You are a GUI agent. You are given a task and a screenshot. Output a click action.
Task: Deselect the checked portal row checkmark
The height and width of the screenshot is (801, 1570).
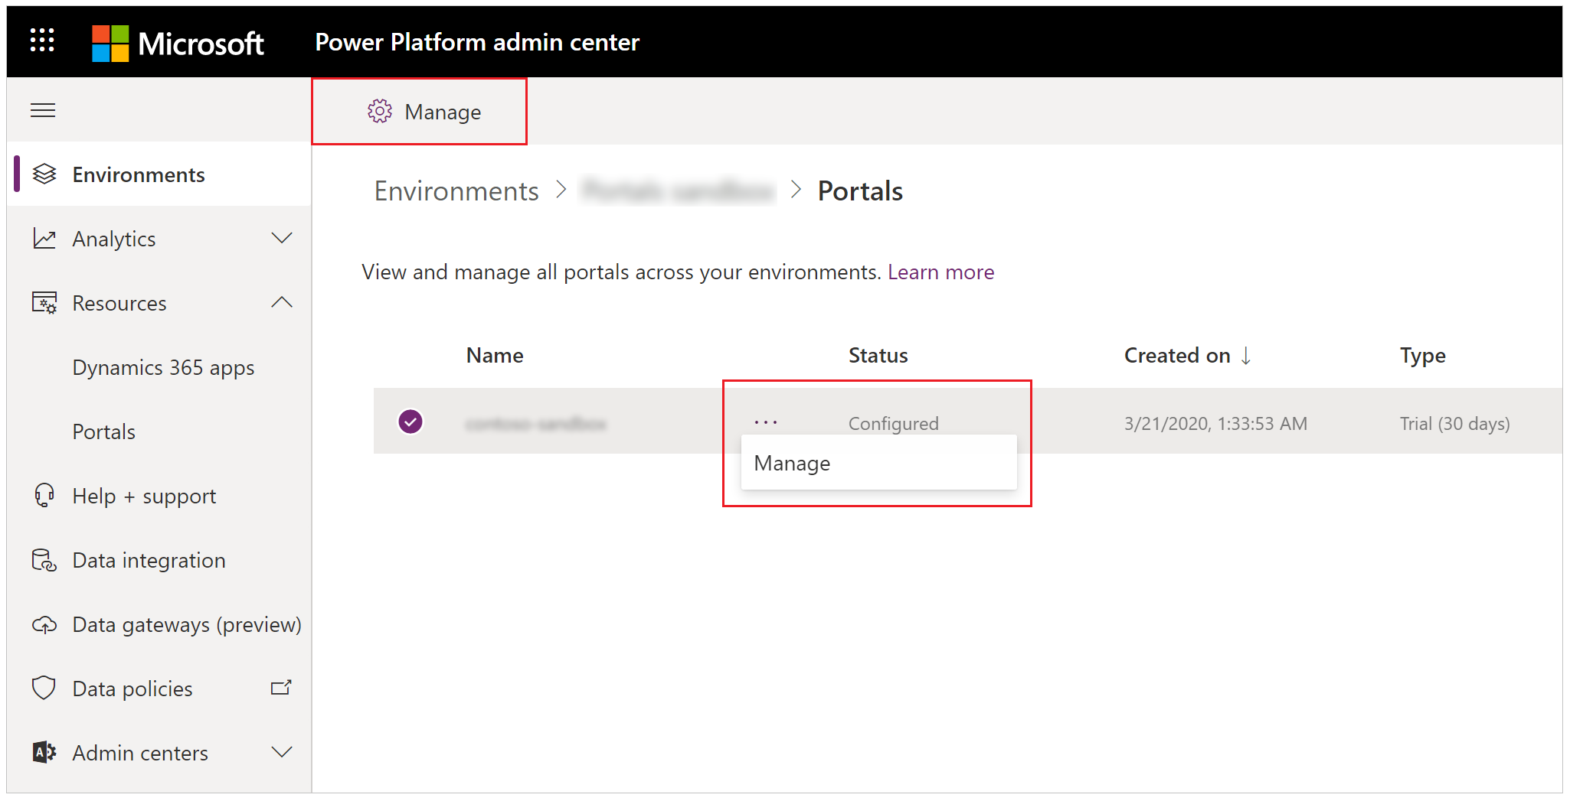(x=410, y=422)
